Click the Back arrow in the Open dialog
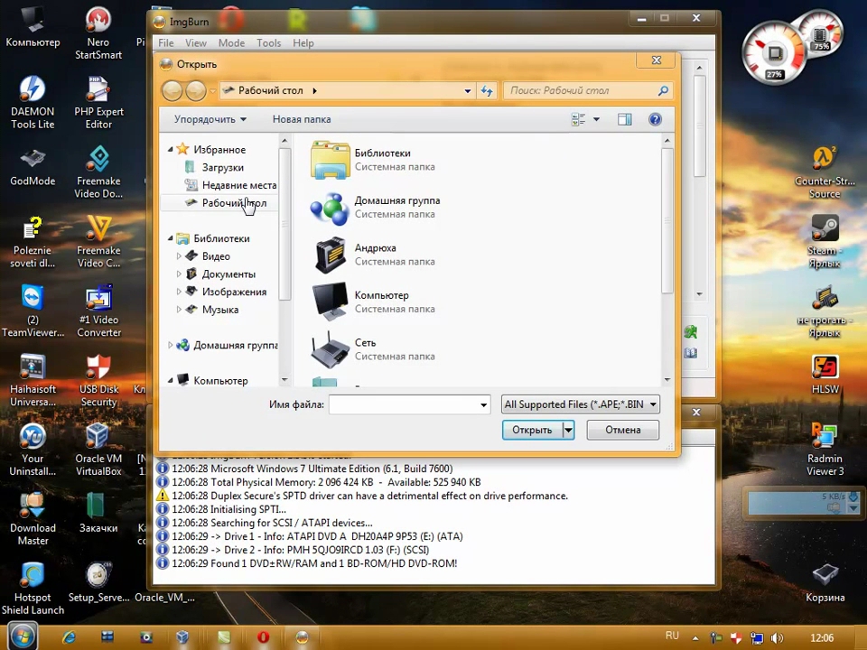The width and height of the screenshot is (867, 650). (172, 90)
